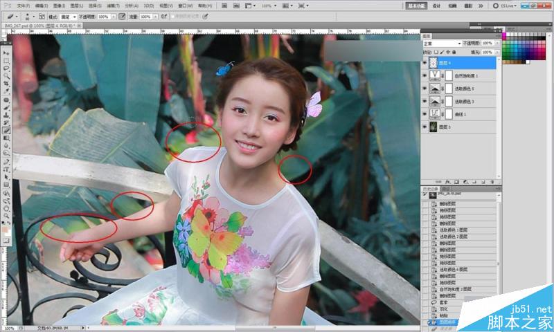The height and width of the screenshot is (332, 554).
Task: Select the Move tool
Action: click(x=6, y=53)
